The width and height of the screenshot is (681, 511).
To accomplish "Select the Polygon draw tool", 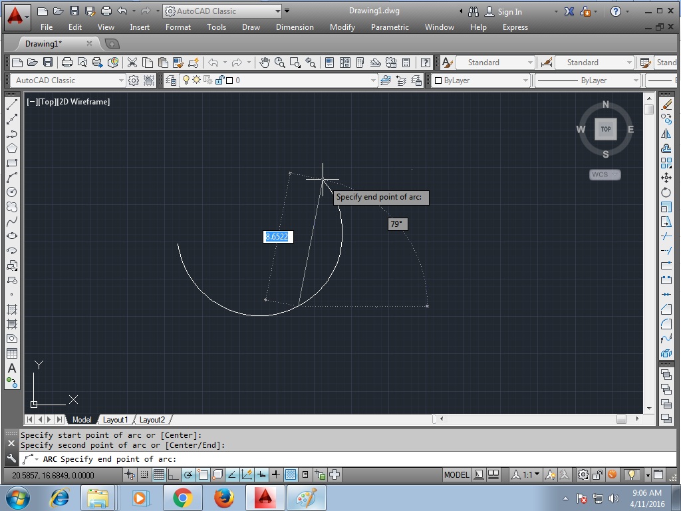I will point(11,148).
